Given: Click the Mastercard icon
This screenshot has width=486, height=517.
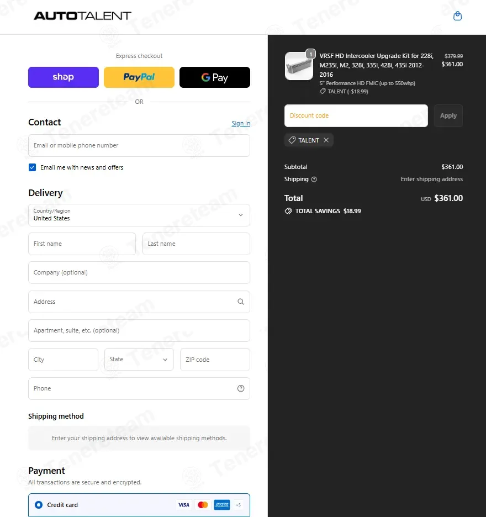Looking at the screenshot, I should pos(203,505).
